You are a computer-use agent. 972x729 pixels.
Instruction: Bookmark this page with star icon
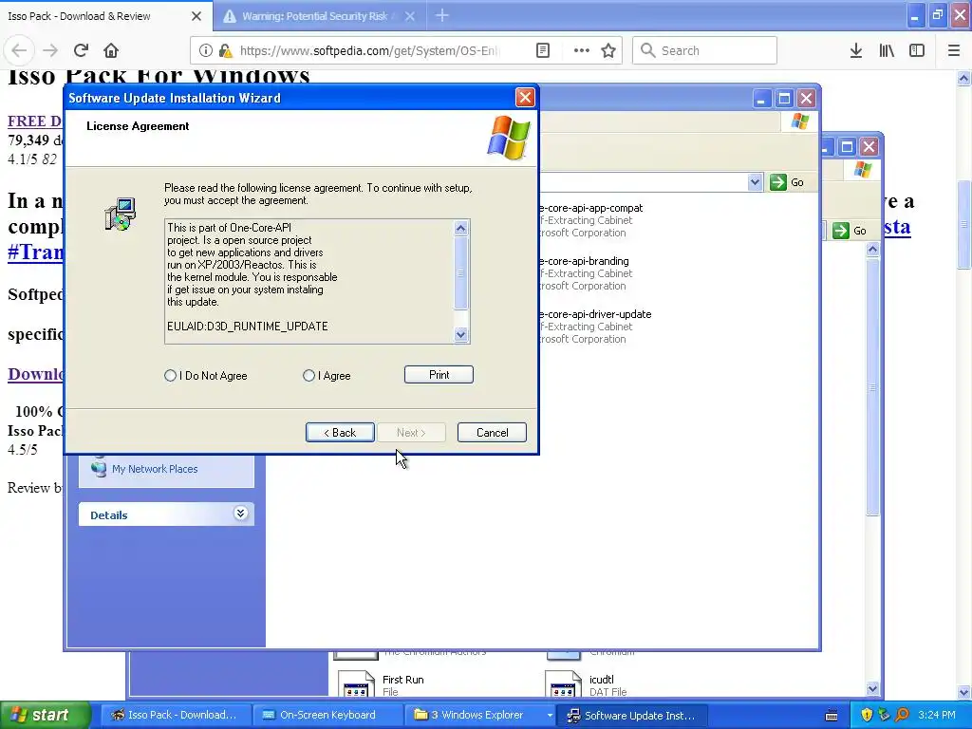[608, 50]
